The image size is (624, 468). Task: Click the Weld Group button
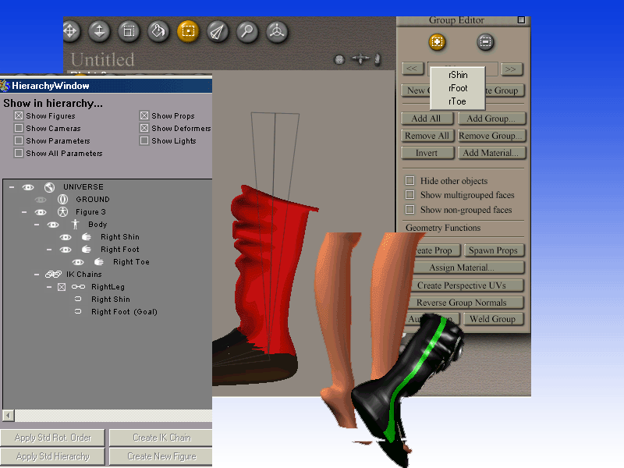[492, 319]
